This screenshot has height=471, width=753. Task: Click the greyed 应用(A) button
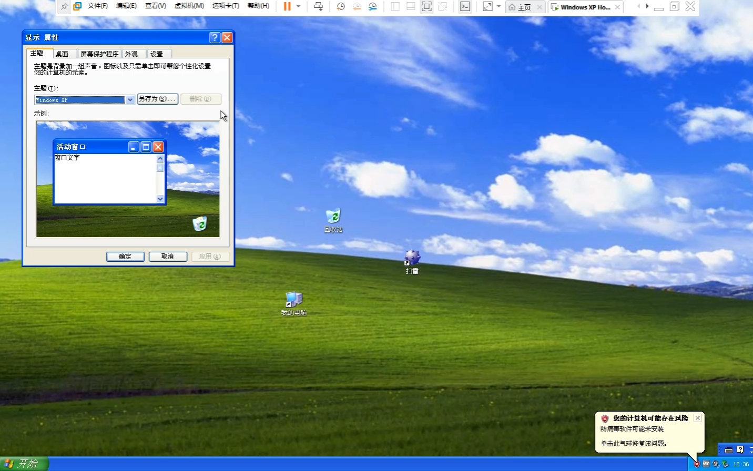(210, 257)
